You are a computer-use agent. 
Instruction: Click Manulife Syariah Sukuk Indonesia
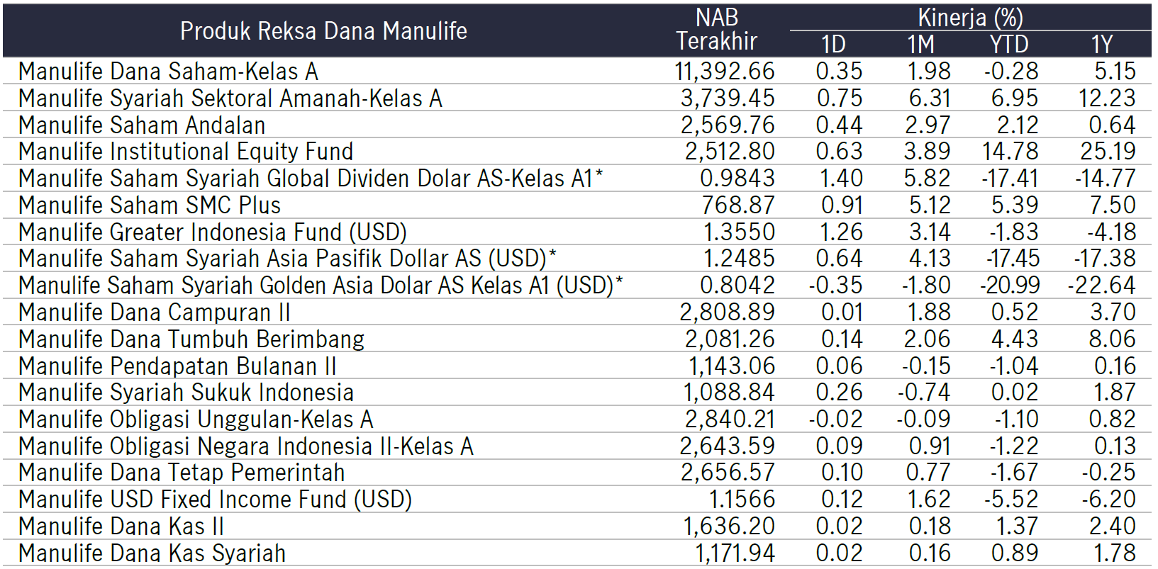(x=186, y=393)
